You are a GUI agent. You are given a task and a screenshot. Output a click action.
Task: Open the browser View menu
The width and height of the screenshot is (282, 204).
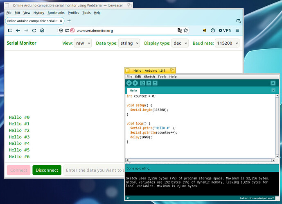27,13
